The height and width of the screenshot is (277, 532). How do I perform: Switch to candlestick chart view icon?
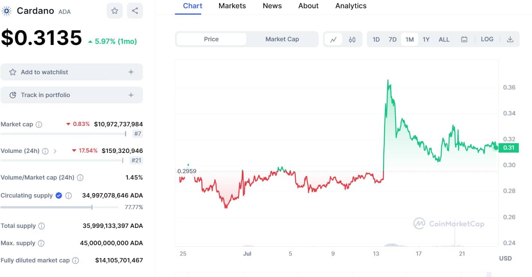(352, 39)
